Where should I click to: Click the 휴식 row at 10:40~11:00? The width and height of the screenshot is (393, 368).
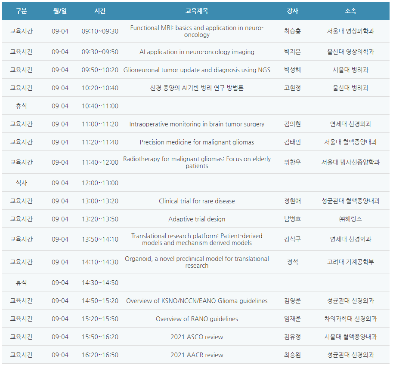196,106
